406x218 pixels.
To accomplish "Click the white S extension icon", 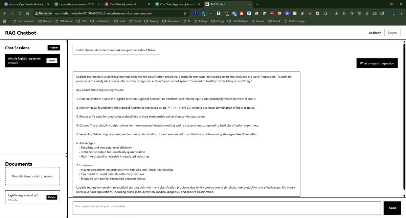I will point(219,13).
